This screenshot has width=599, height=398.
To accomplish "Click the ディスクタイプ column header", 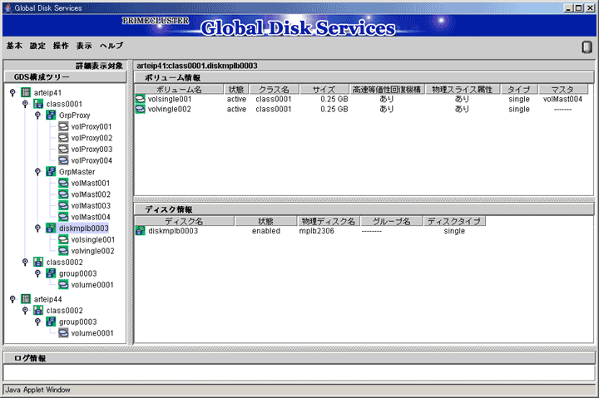I will [x=454, y=221].
